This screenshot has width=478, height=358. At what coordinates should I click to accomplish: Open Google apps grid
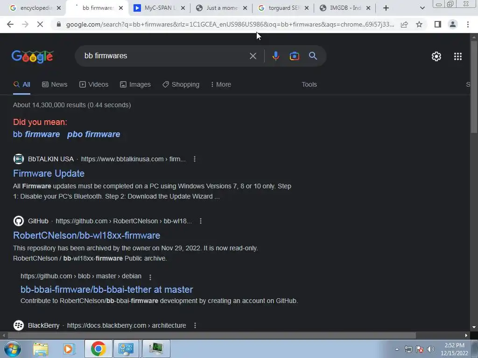[x=457, y=56]
